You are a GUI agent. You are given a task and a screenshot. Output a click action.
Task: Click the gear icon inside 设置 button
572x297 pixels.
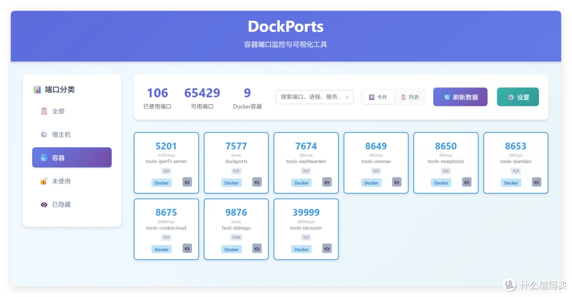(511, 97)
